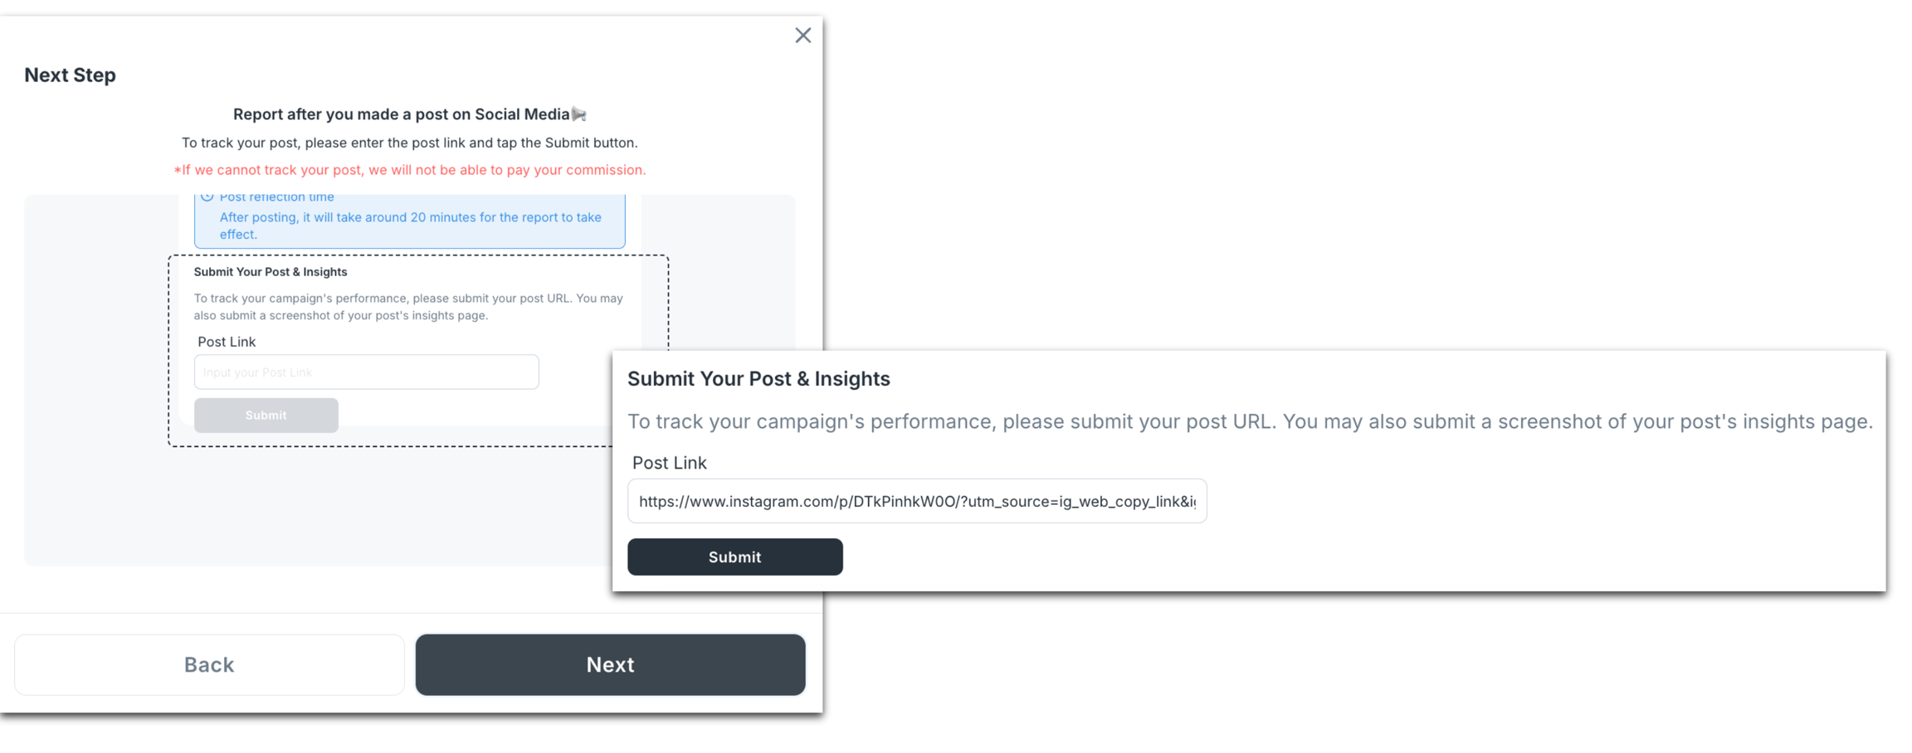The height and width of the screenshot is (753, 1912).
Task: Click the clock icon beside Post reflection time
Action: (x=207, y=197)
